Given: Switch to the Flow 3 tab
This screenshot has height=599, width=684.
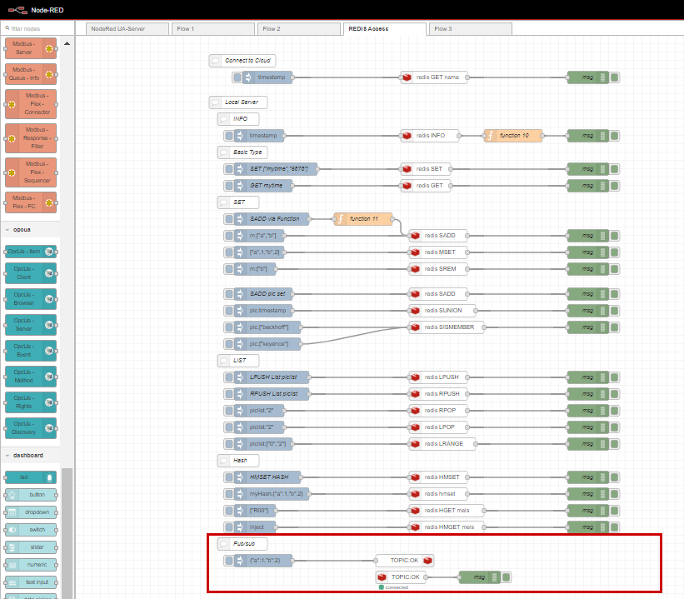Looking at the screenshot, I should (470, 29).
